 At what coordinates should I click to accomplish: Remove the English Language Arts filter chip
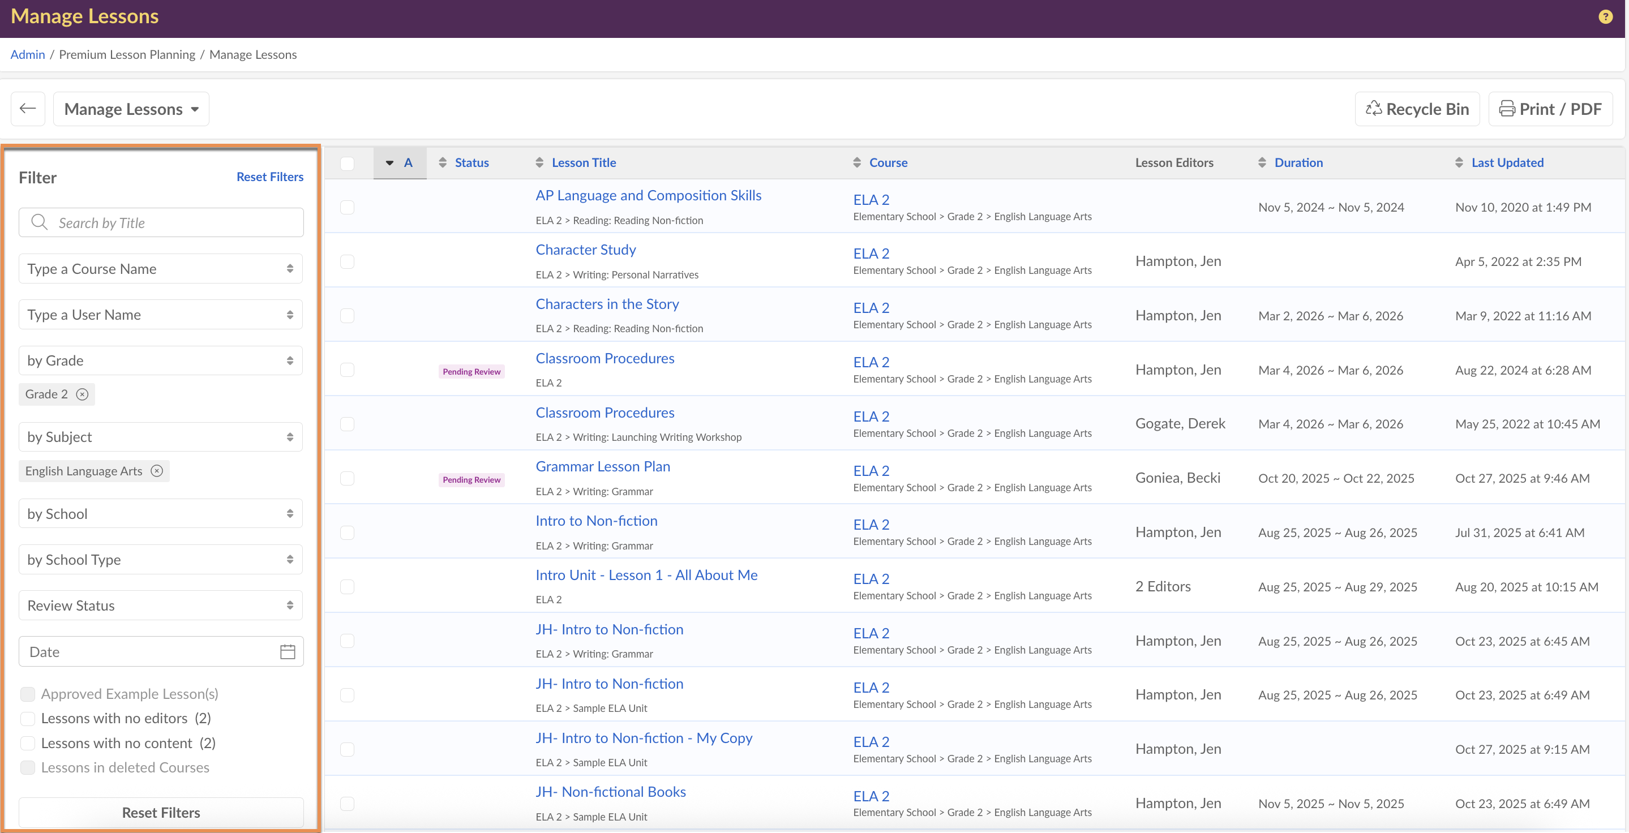157,471
